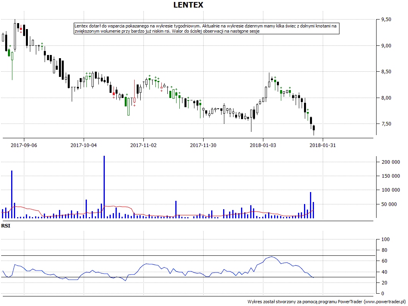Click the RSI 80 axis label
Image resolution: width=408 pixels, height=306 pixels.
click(384, 250)
